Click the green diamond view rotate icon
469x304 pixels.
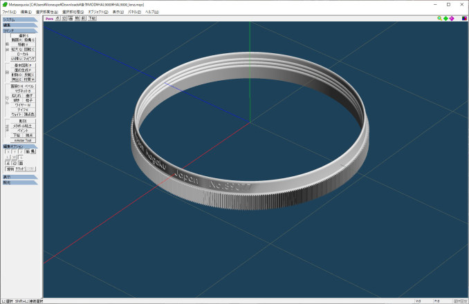click(x=446, y=19)
